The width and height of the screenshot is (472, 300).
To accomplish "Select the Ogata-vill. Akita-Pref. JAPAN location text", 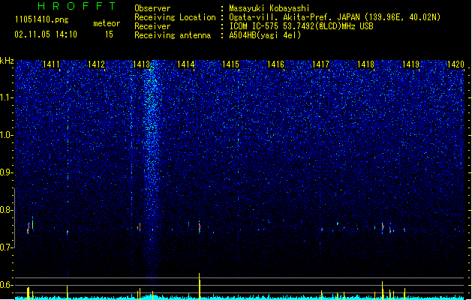I will [x=335, y=17].
